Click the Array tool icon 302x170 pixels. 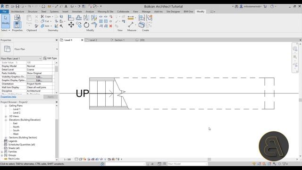[x=101, y=21]
